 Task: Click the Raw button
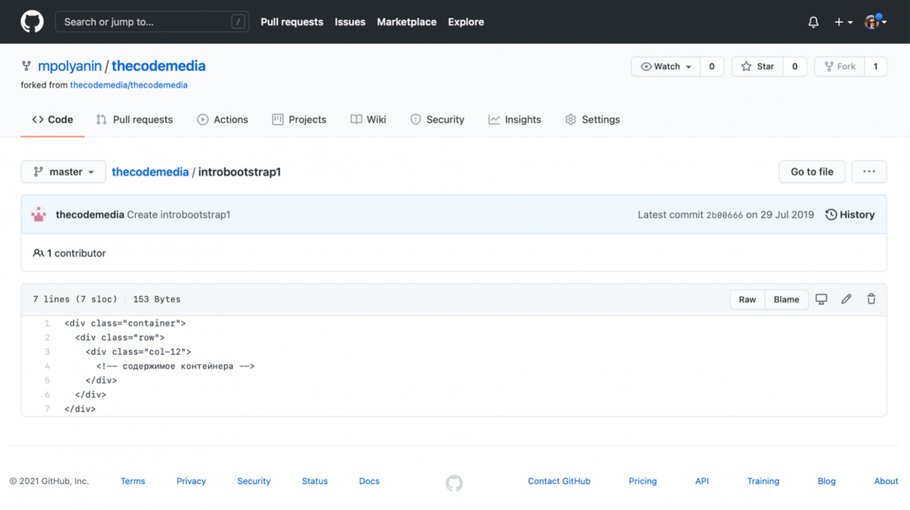tap(747, 299)
